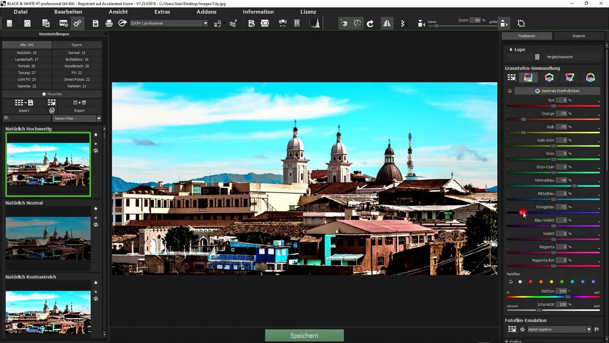Filter presets by Architektur: 16

77,60
